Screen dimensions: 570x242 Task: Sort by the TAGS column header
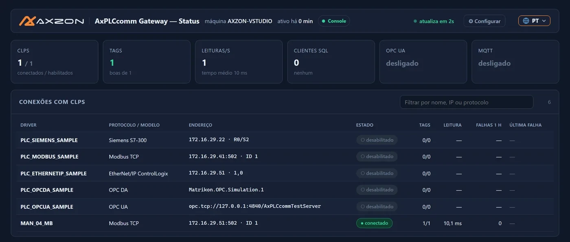425,125
